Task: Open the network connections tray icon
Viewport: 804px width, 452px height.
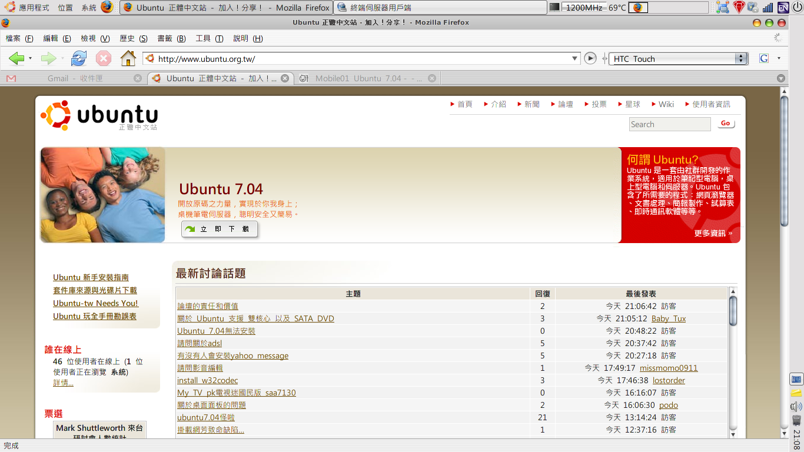Action: (723, 7)
